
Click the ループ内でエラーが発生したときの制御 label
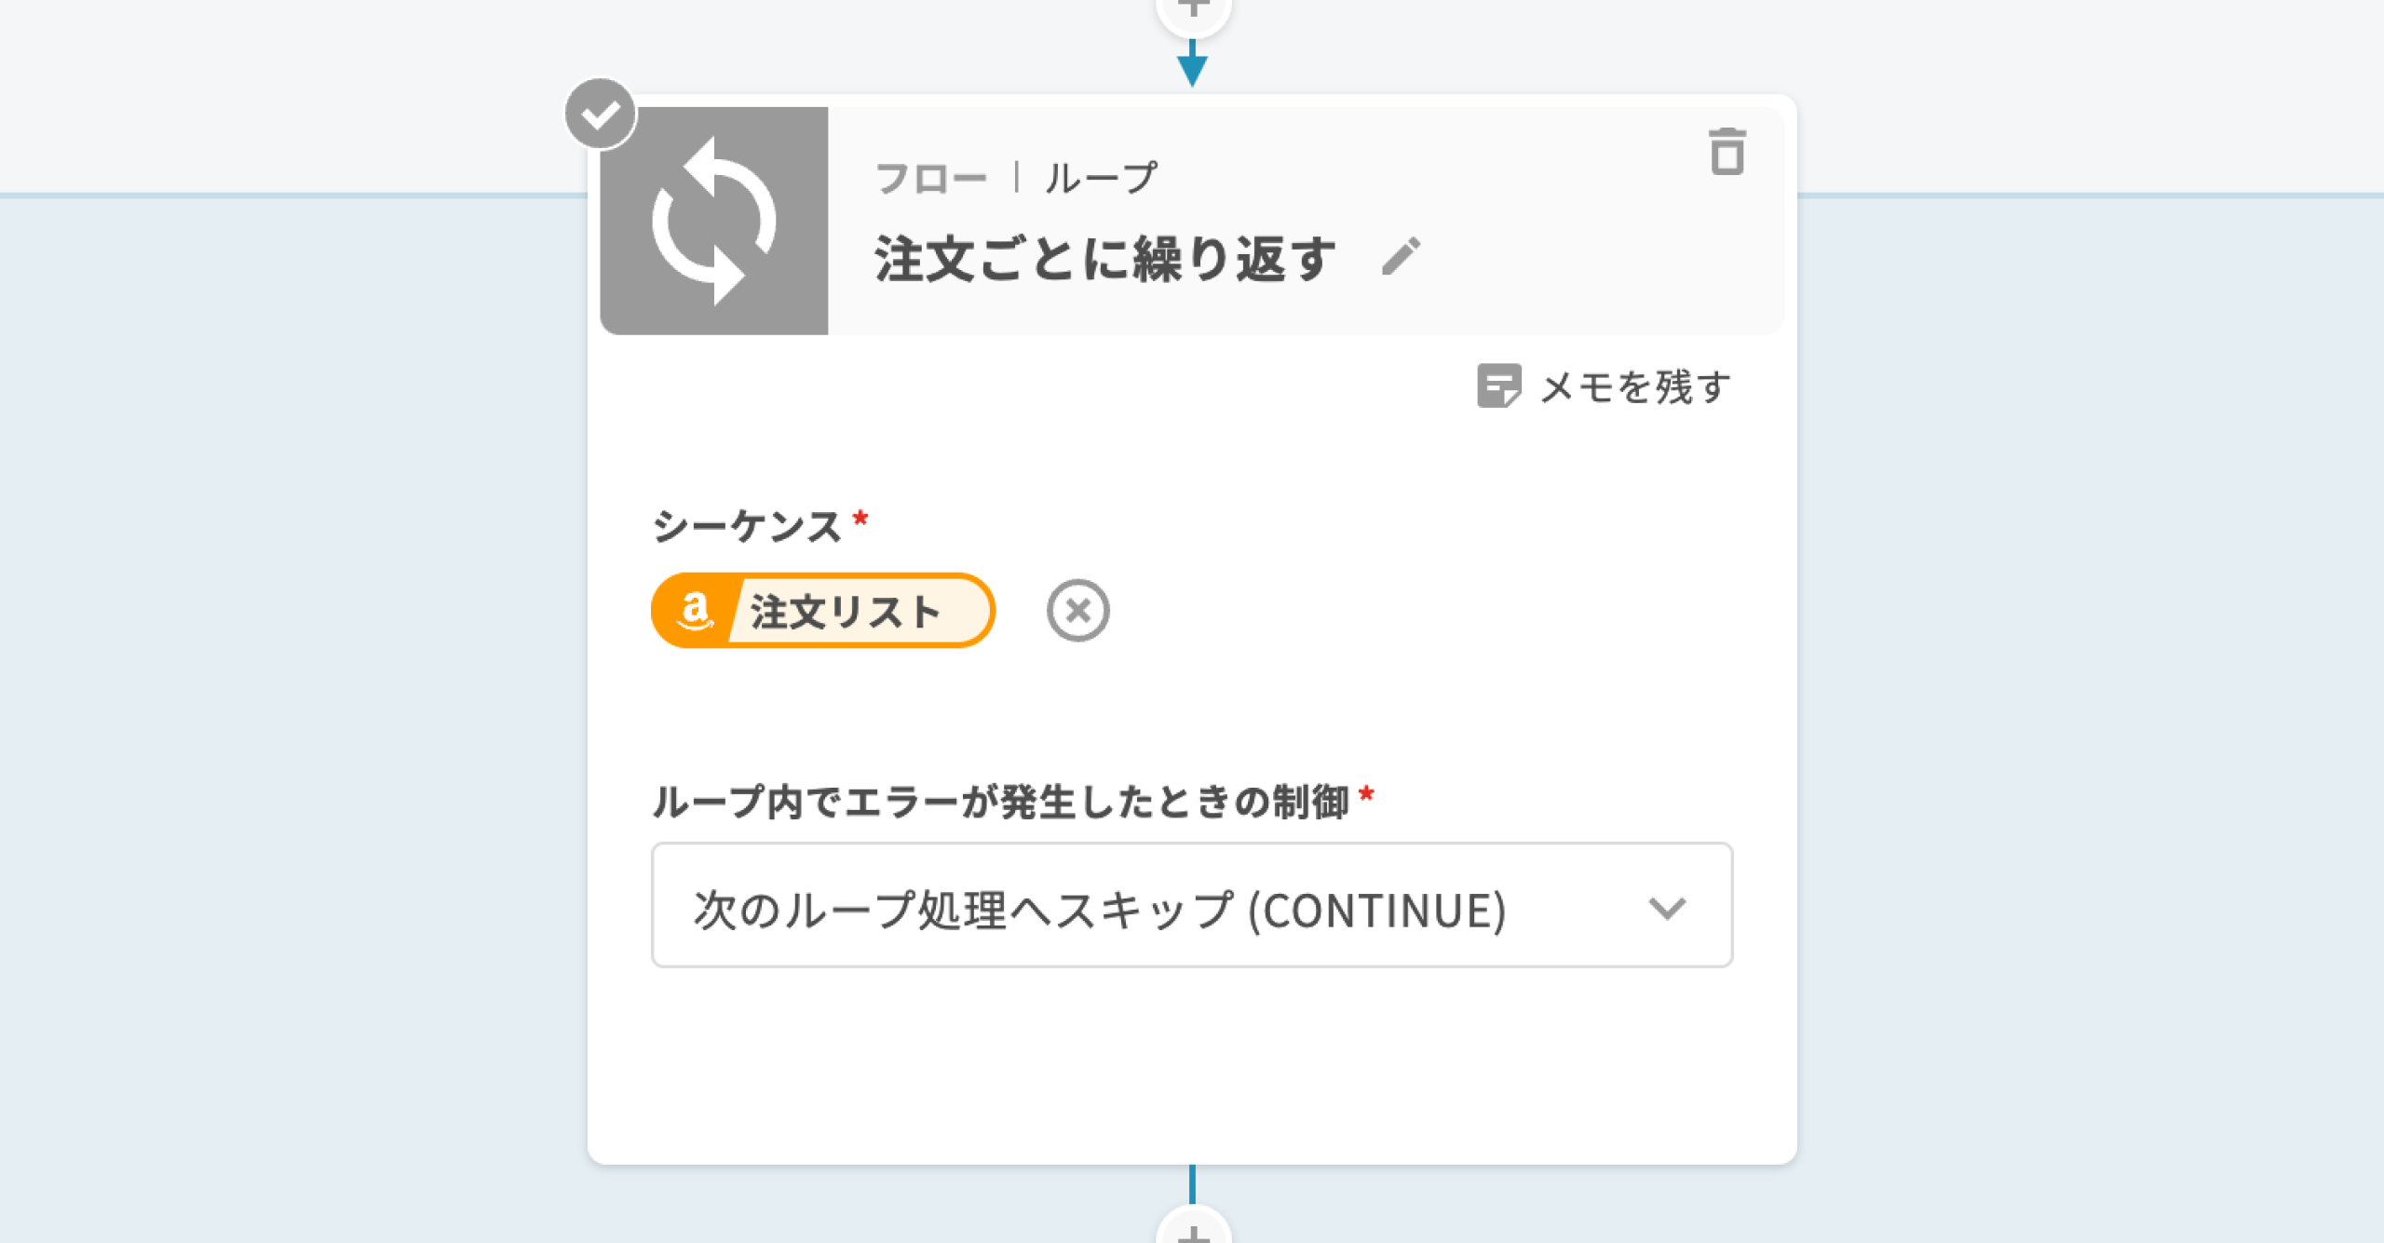1000,802
